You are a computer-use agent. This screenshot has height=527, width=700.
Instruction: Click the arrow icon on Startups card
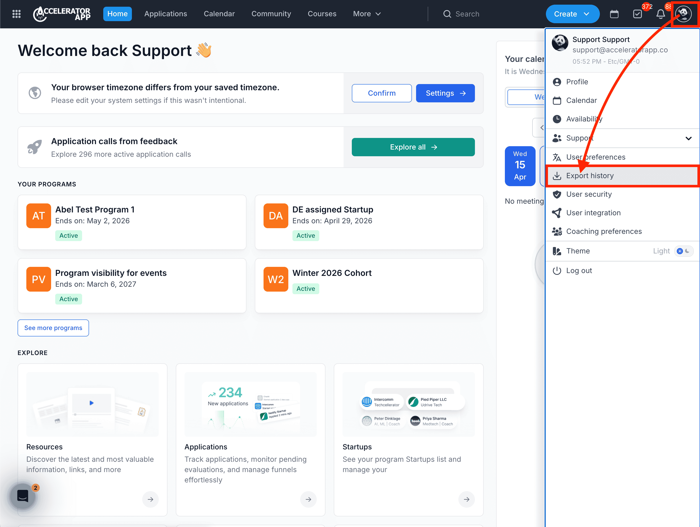tap(466, 499)
